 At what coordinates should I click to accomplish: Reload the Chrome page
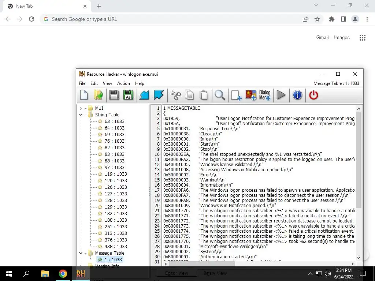pos(31,19)
